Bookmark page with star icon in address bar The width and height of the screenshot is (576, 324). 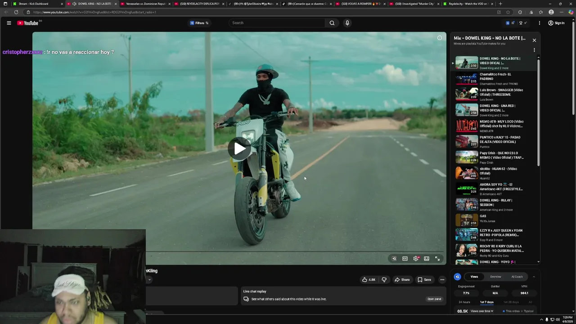508,12
